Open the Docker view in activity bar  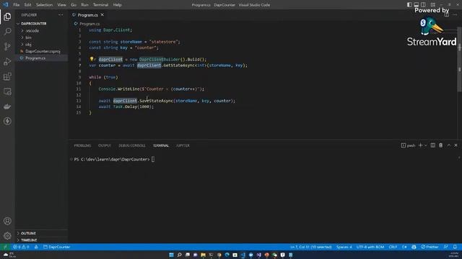(x=7, y=106)
